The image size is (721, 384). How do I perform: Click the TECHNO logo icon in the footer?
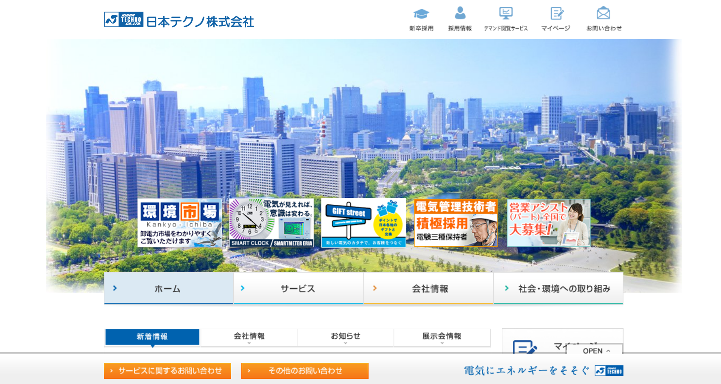[609, 370]
